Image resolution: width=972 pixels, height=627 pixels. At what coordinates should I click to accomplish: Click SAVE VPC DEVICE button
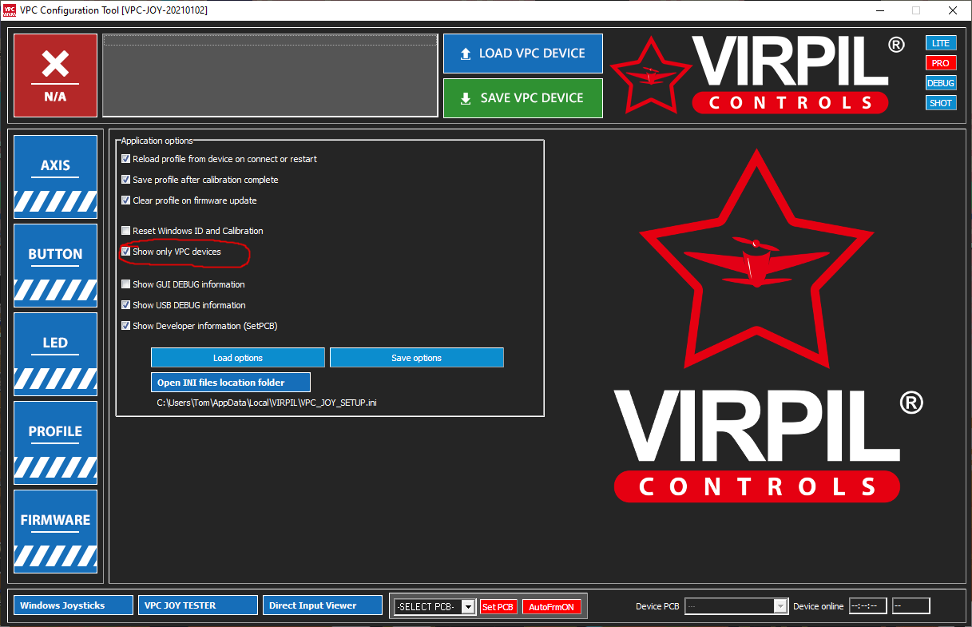pyautogui.click(x=523, y=98)
